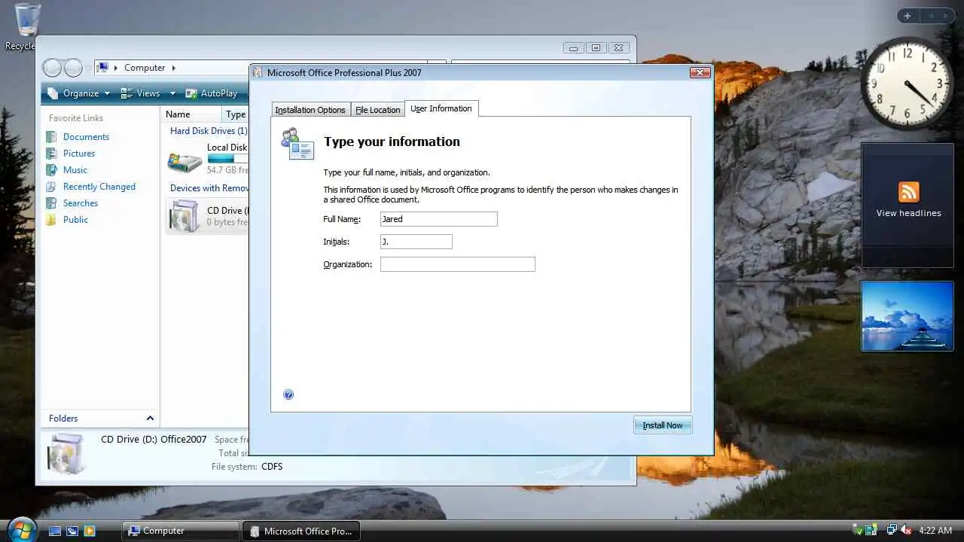The width and height of the screenshot is (964, 542).
Task: Click the sidebar add gadget plus button
Action: coord(908,16)
